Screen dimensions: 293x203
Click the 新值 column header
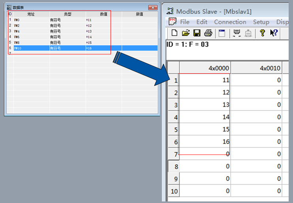[139, 14]
